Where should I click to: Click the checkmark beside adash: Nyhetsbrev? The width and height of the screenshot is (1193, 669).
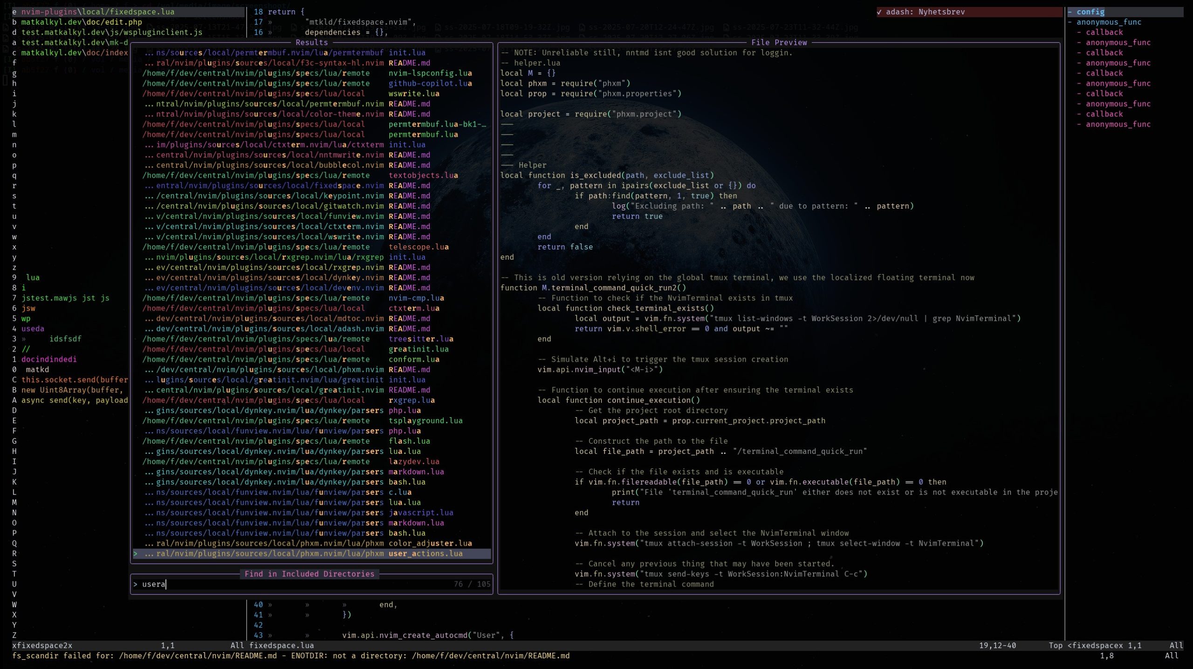(x=879, y=12)
